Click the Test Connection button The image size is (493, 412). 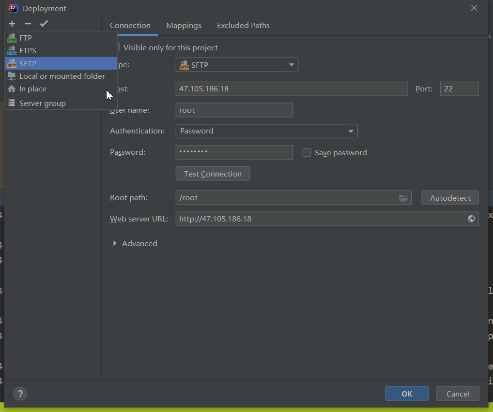tap(213, 174)
